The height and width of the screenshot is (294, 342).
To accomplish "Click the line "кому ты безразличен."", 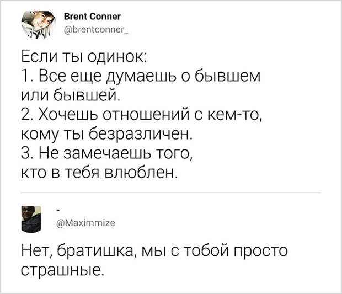I will click(107, 133).
